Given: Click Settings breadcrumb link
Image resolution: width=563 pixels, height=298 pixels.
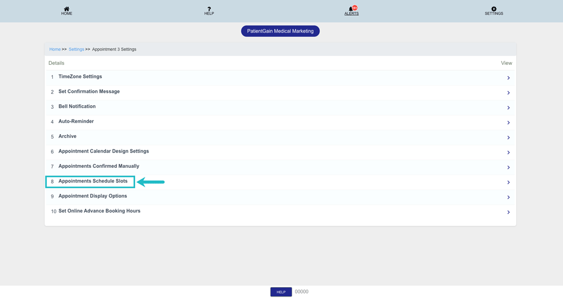Looking at the screenshot, I should 77,49.
